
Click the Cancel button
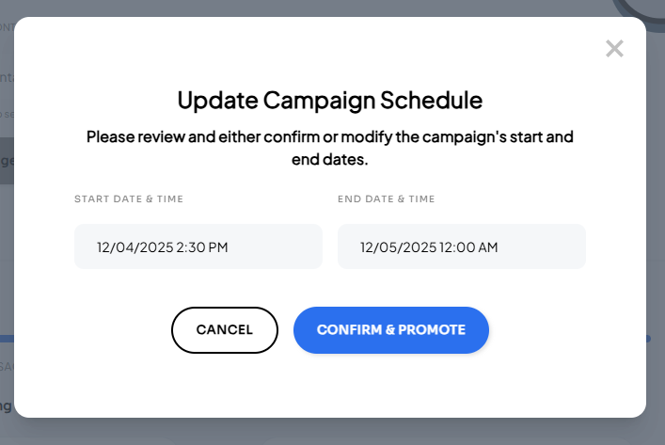(225, 330)
